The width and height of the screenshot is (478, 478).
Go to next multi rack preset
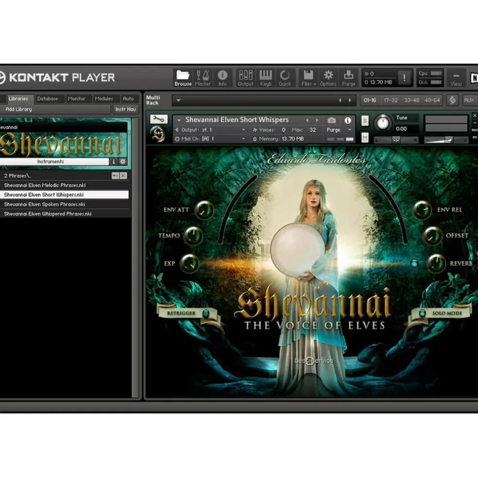(350, 100)
